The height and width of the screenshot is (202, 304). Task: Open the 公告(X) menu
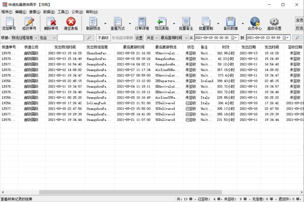coord(77,12)
